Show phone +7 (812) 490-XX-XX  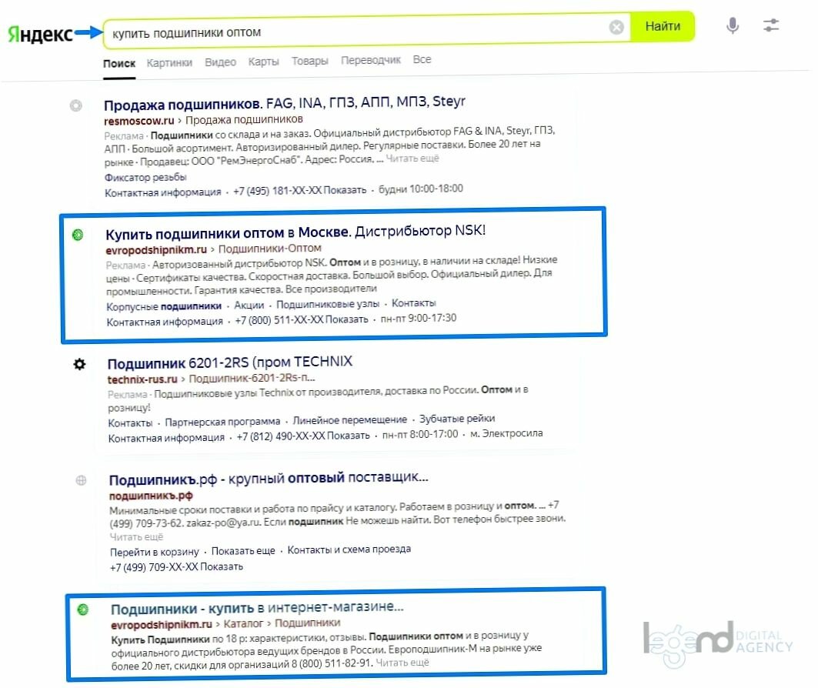(303, 436)
